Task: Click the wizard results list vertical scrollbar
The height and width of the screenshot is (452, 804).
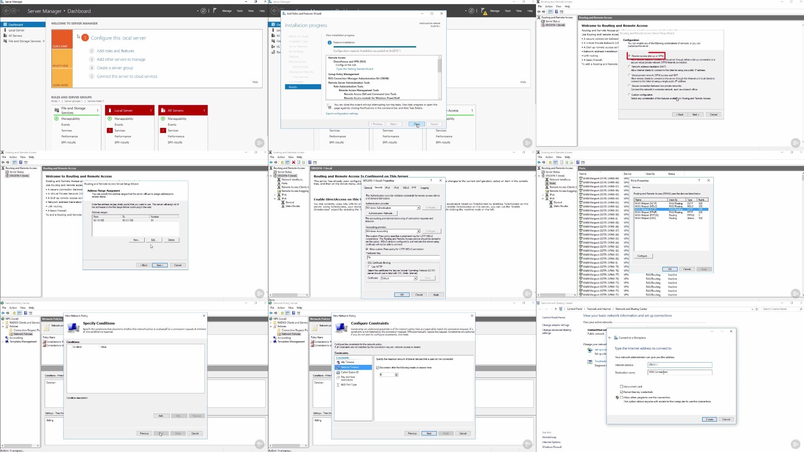Action: (440, 77)
